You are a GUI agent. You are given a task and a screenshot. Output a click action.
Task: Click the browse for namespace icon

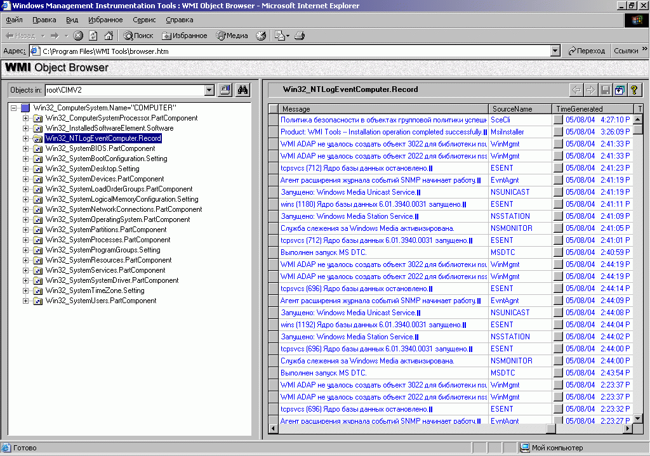click(225, 90)
